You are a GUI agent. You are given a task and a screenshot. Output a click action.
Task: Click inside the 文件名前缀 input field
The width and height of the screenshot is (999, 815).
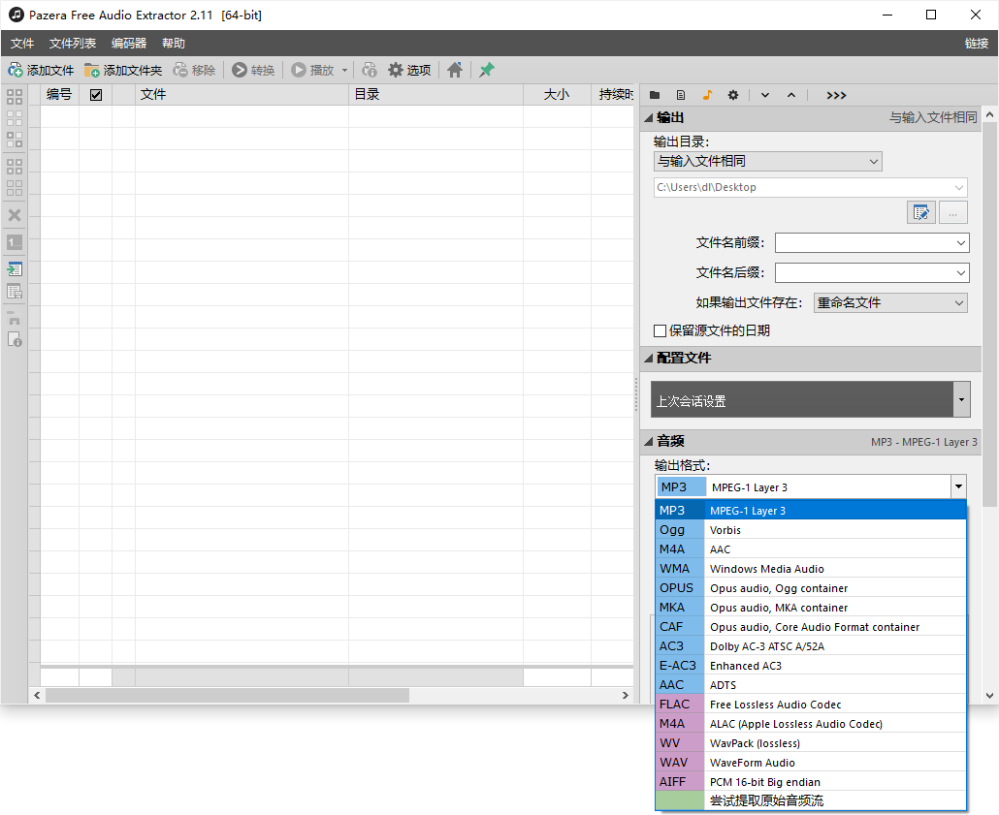tap(870, 242)
